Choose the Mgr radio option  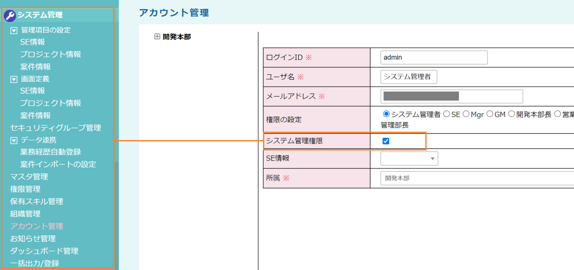click(466, 114)
